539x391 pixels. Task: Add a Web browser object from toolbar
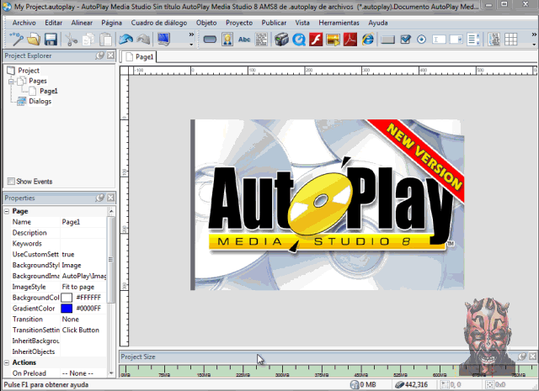point(368,40)
